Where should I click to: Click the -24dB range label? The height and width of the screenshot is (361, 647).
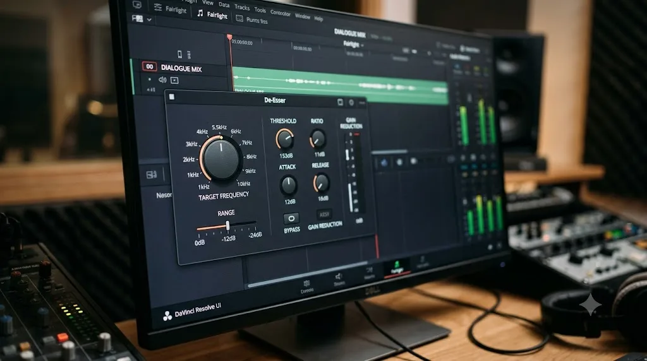(255, 235)
